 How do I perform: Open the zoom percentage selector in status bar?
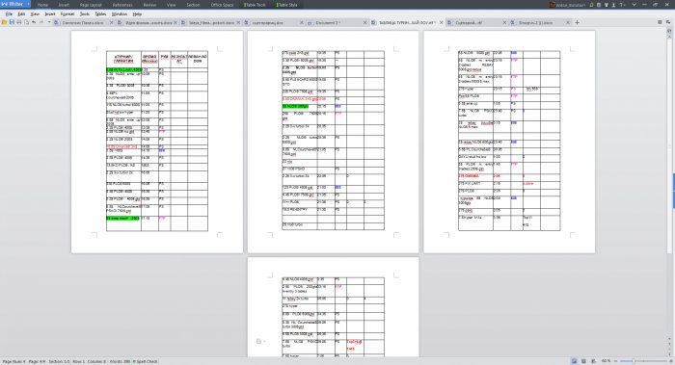pos(607,361)
